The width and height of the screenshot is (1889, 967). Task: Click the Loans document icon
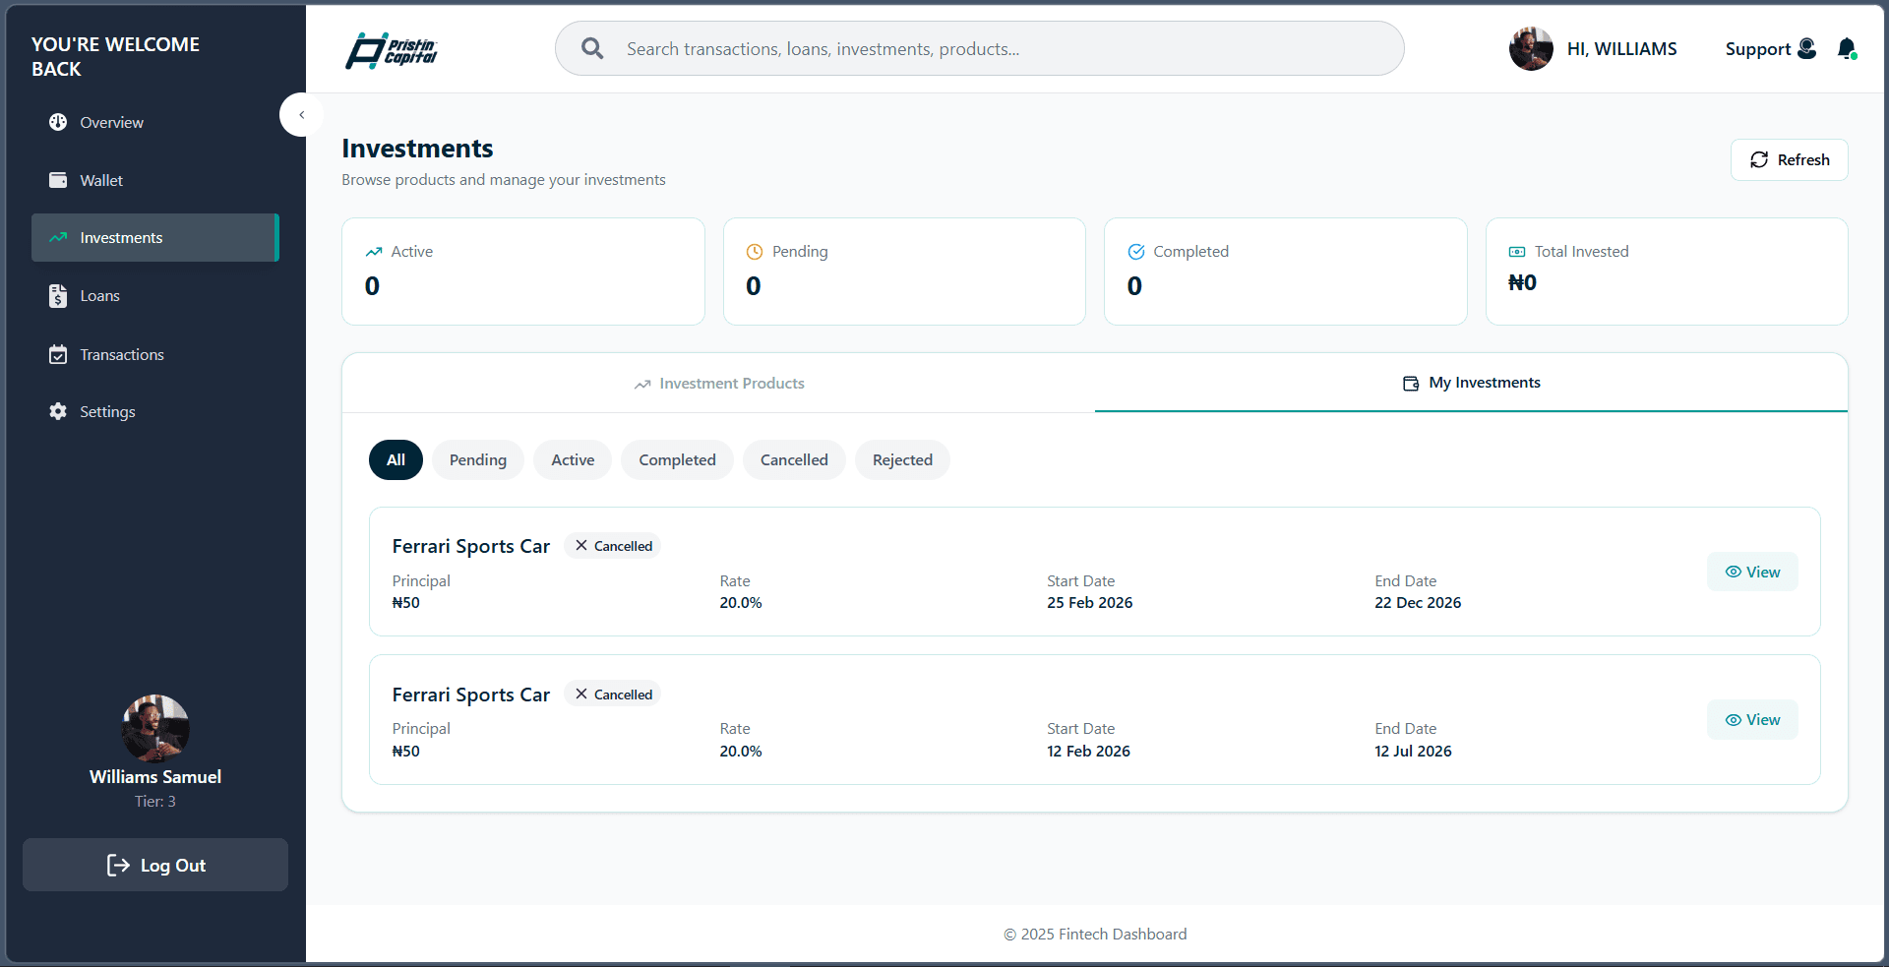[58, 295]
